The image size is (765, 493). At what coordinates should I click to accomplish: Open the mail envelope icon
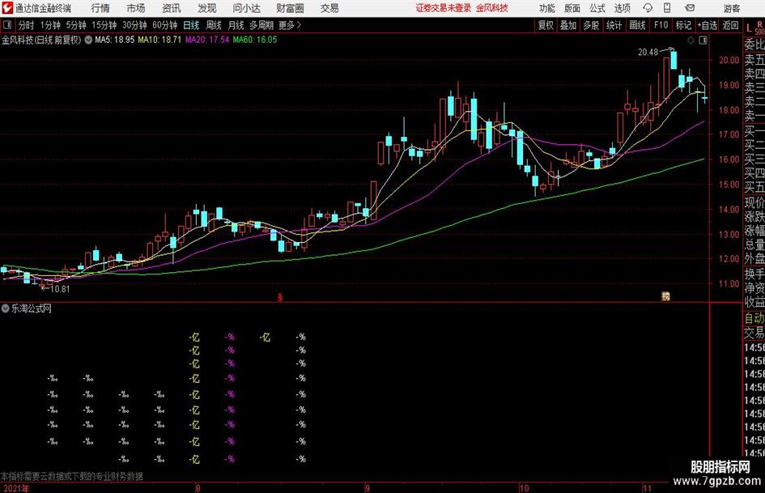[x=690, y=8]
